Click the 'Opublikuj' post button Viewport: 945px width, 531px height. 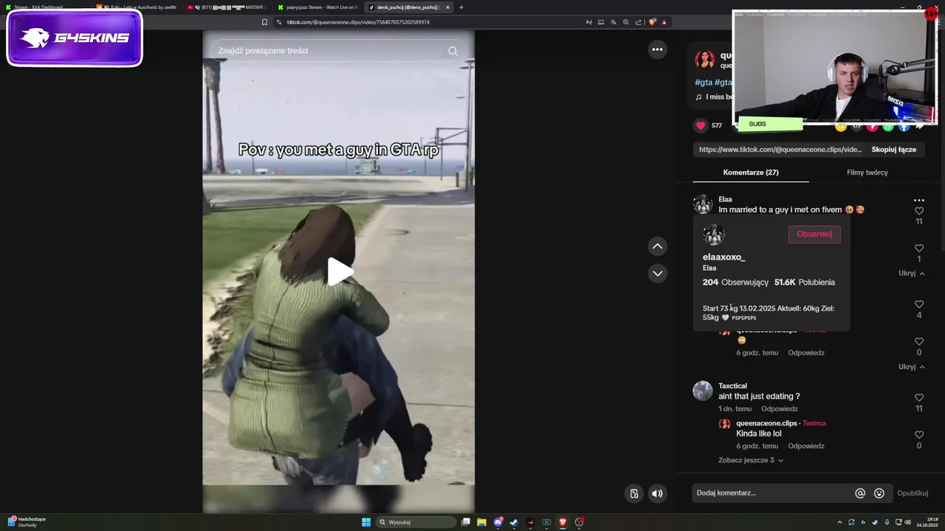pos(913,493)
